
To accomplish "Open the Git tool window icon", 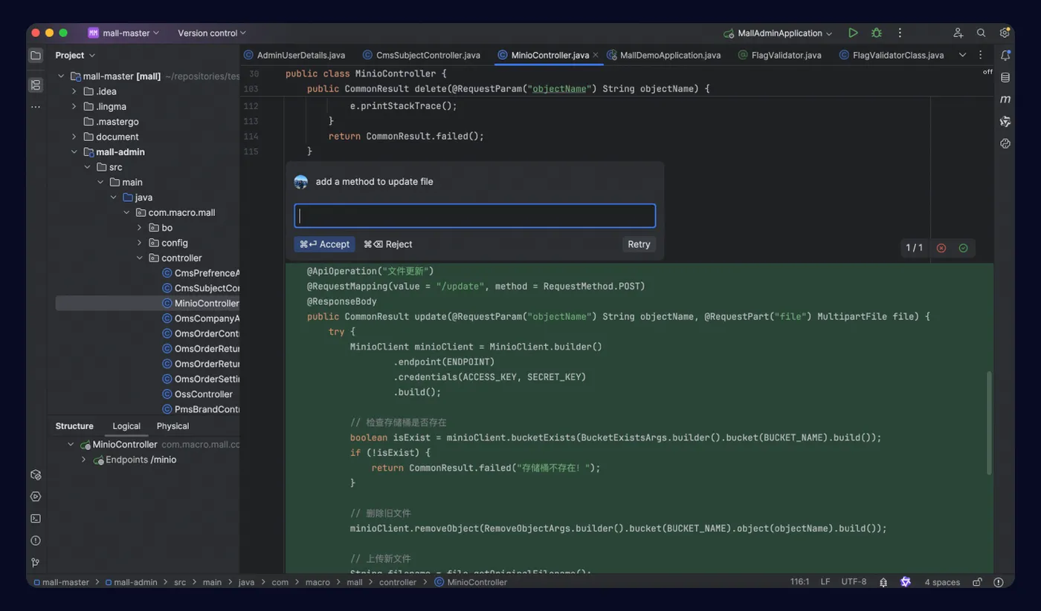I will click(x=36, y=562).
